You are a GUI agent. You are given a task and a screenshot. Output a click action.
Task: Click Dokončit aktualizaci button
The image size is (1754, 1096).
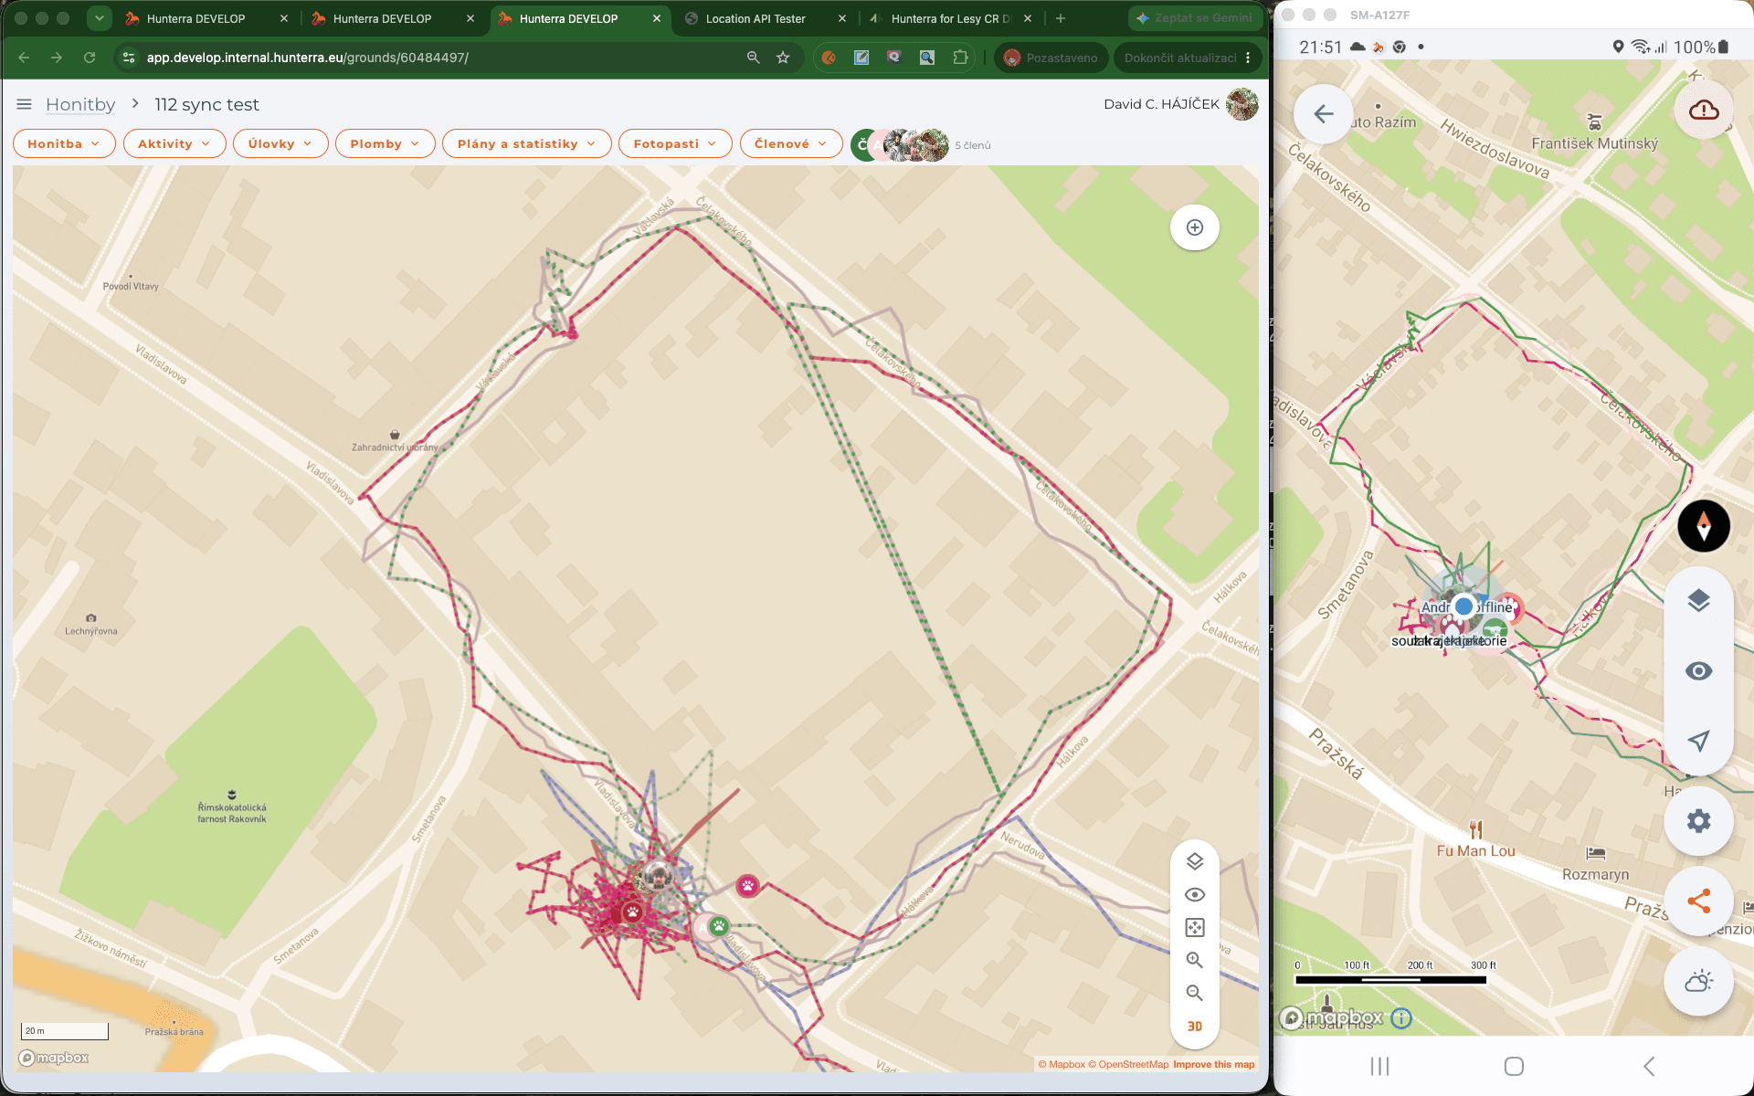click(x=1188, y=58)
